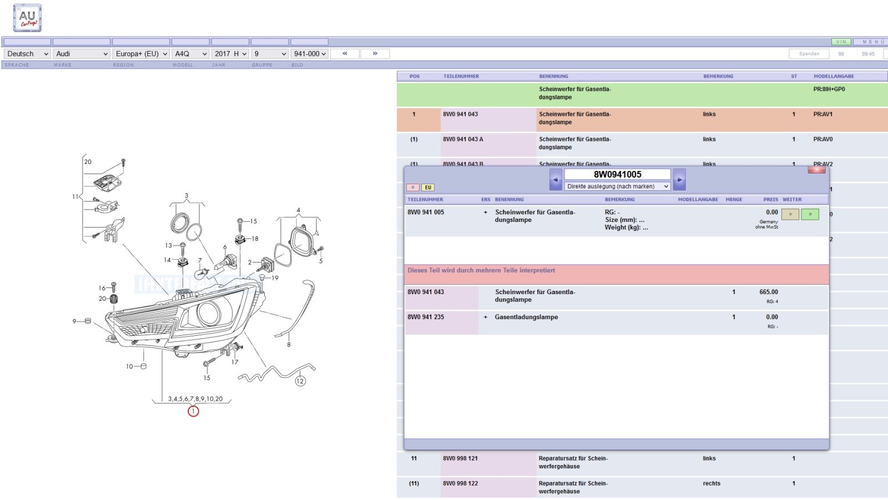
Task: Click the pink list icon in the popup
Action: click(413, 188)
